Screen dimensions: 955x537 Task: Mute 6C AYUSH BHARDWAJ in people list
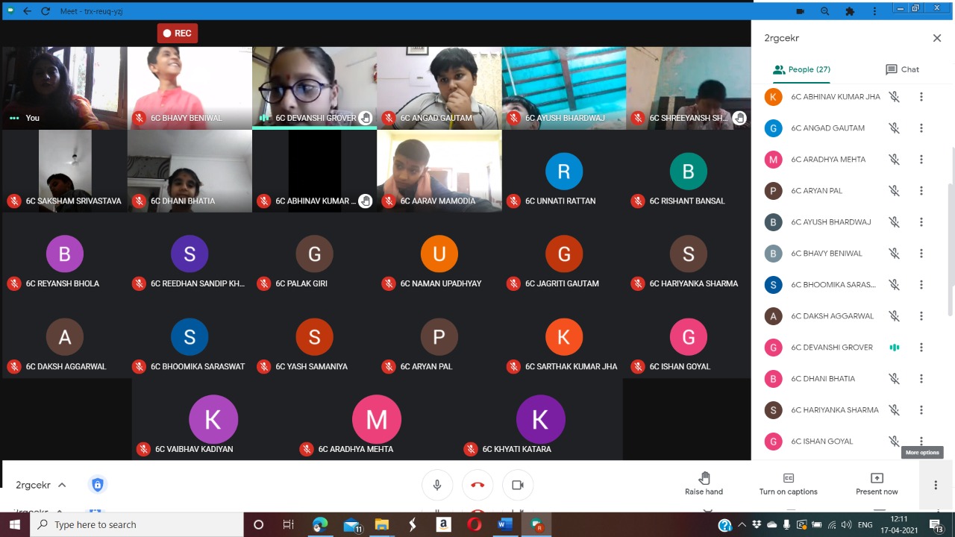(894, 222)
